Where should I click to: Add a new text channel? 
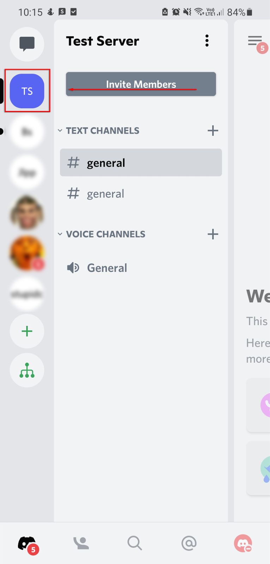[x=213, y=131]
